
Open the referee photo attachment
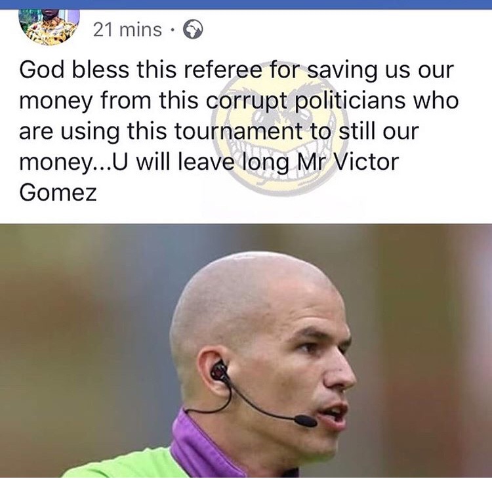click(246, 351)
